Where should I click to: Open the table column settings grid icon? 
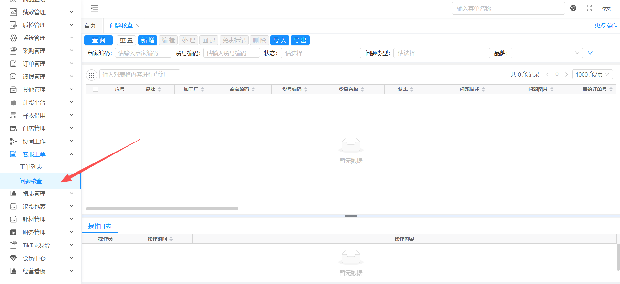coord(91,75)
